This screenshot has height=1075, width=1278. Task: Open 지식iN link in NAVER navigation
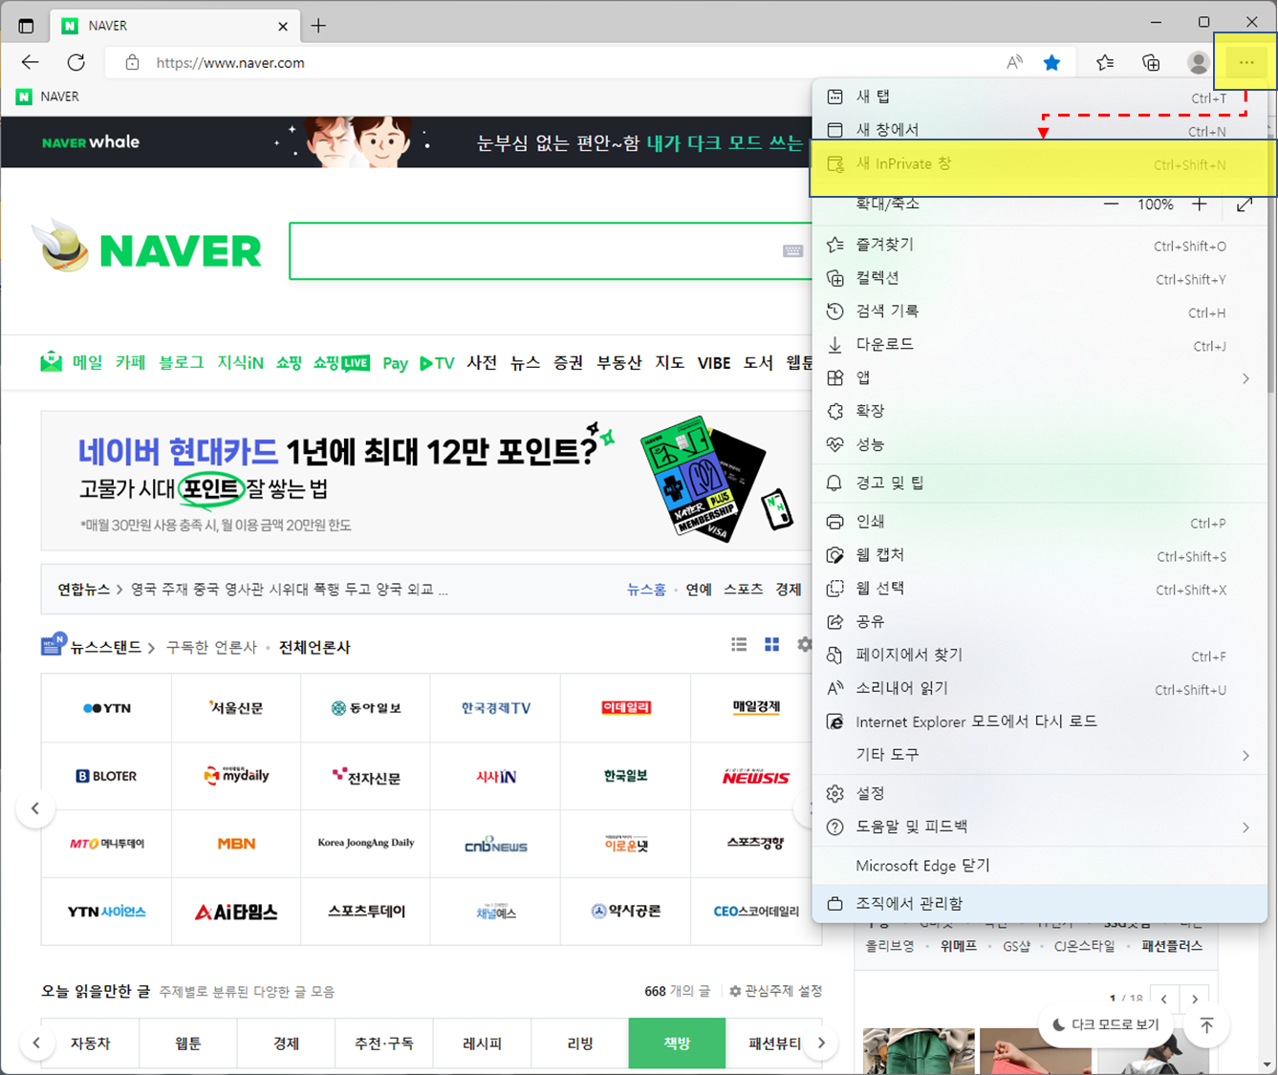click(x=241, y=363)
